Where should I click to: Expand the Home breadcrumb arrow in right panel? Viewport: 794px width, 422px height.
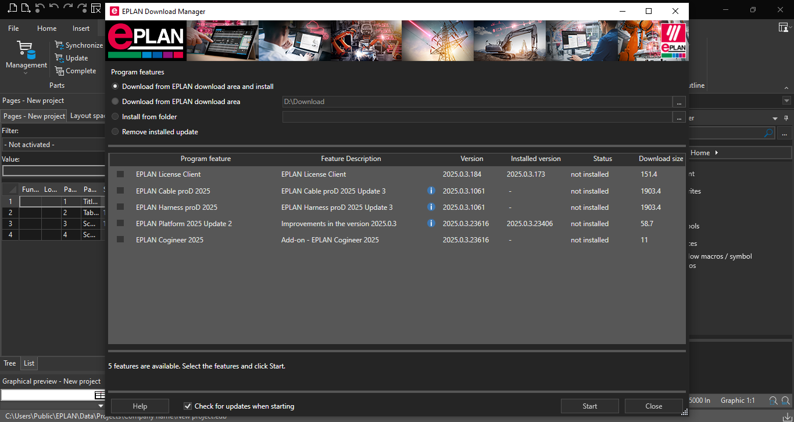pos(717,153)
